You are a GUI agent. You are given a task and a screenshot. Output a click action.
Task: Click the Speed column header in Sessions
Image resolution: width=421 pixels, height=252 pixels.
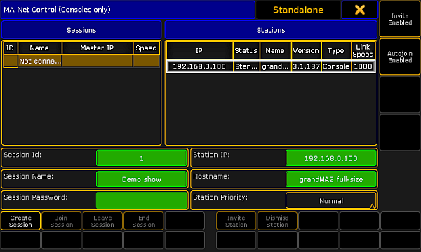[x=146, y=48]
